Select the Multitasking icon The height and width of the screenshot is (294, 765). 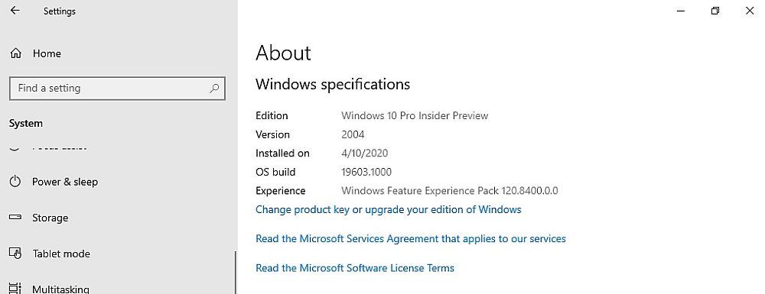[x=15, y=288]
